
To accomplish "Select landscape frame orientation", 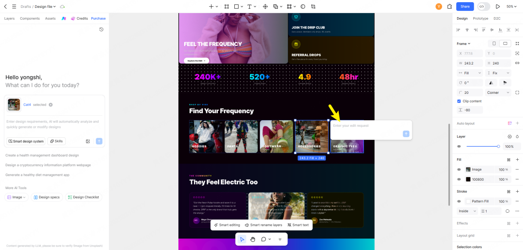I will tap(505, 43).
